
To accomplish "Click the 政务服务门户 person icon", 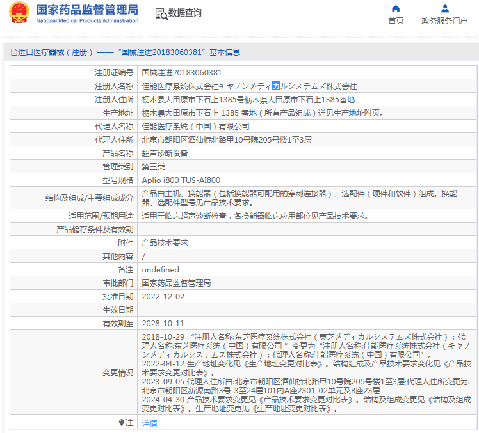I will point(444,8).
